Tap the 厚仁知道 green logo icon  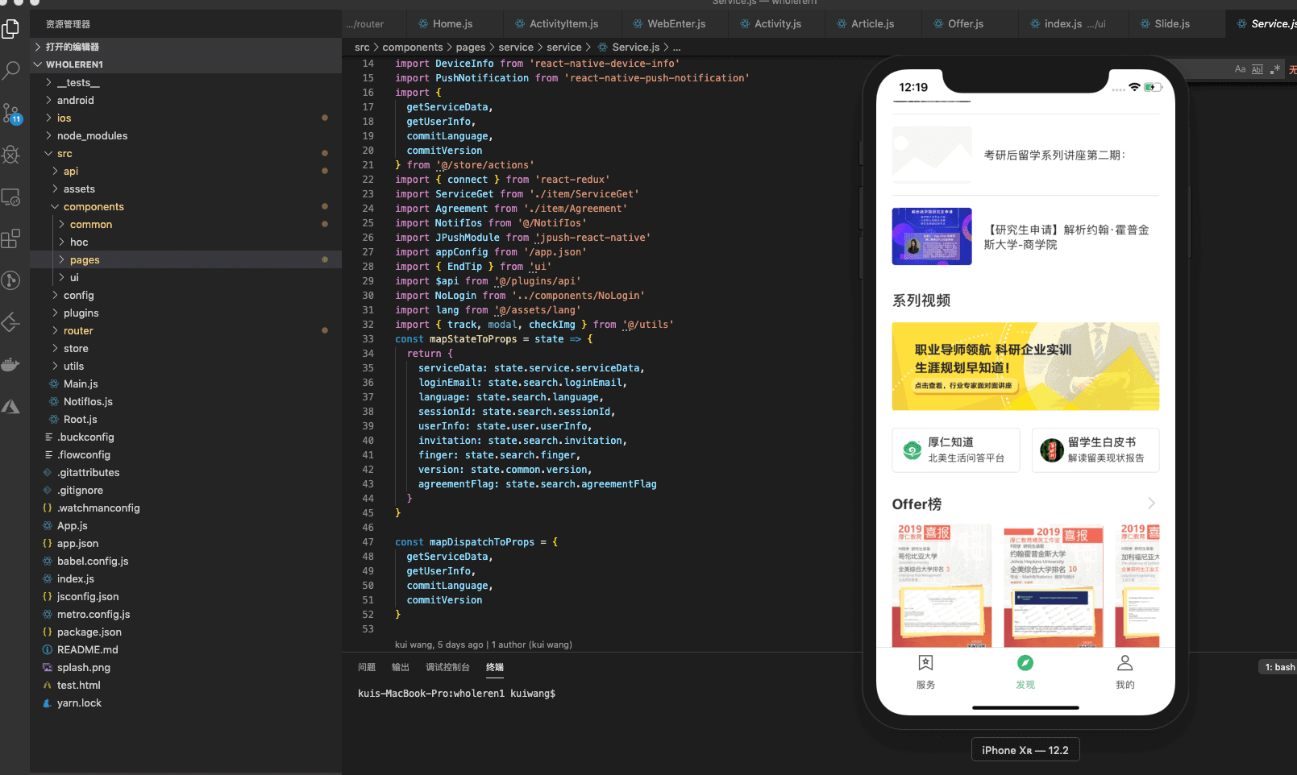pyautogui.click(x=912, y=450)
